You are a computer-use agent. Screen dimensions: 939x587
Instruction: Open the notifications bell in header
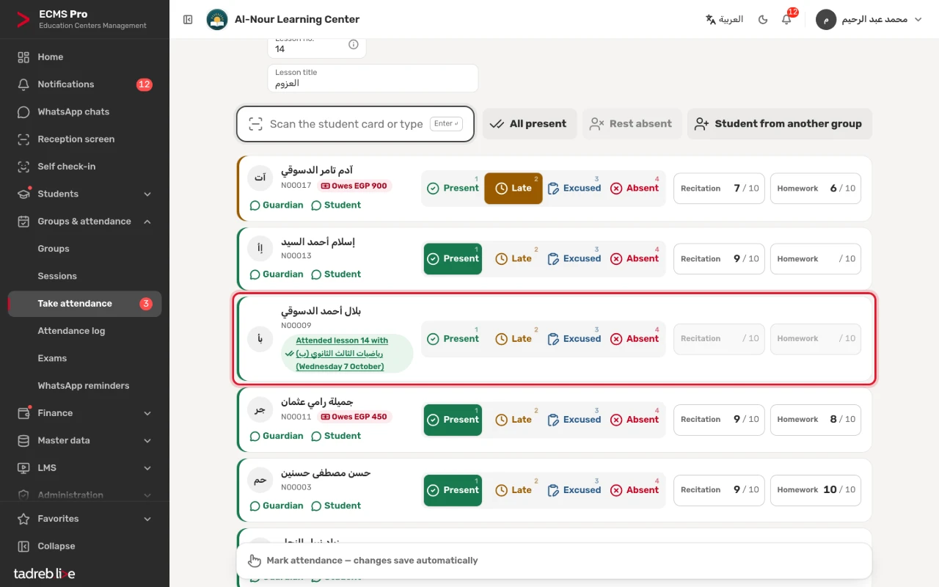click(786, 20)
